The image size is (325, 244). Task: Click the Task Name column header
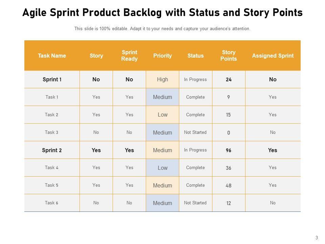(52, 56)
